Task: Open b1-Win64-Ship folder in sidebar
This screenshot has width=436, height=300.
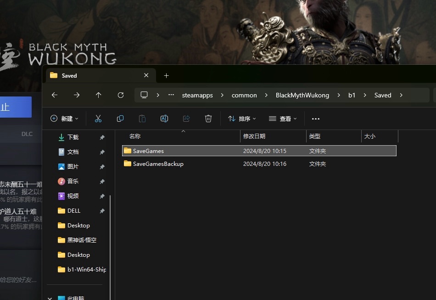Action: 82,269
